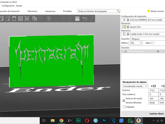Switch to the Filamentos tab
The width and height of the screenshot is (165, 124).
coord(32,11)
